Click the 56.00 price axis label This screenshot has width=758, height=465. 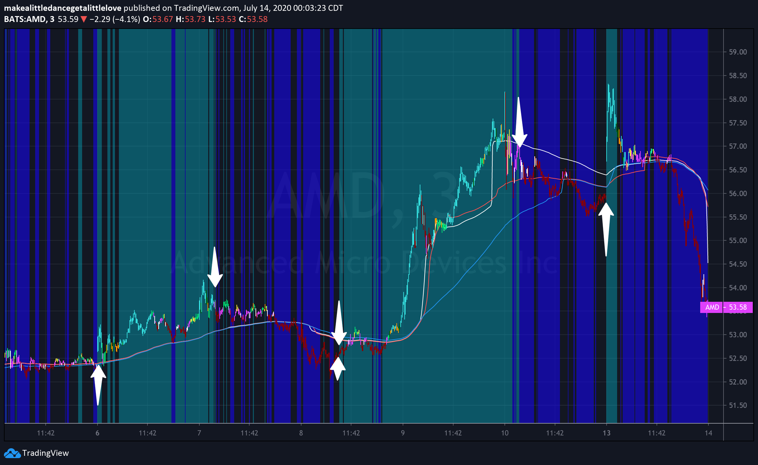(738, 193)
